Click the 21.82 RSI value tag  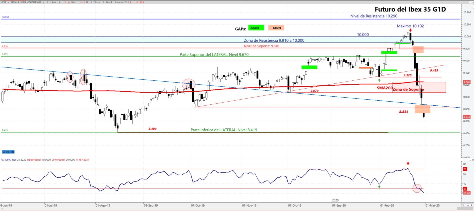pyautogui.click(x=466, y=193)
